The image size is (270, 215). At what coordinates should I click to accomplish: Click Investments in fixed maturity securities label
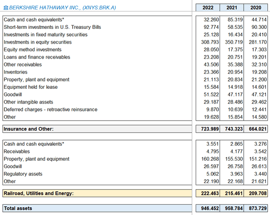[46, 34]
